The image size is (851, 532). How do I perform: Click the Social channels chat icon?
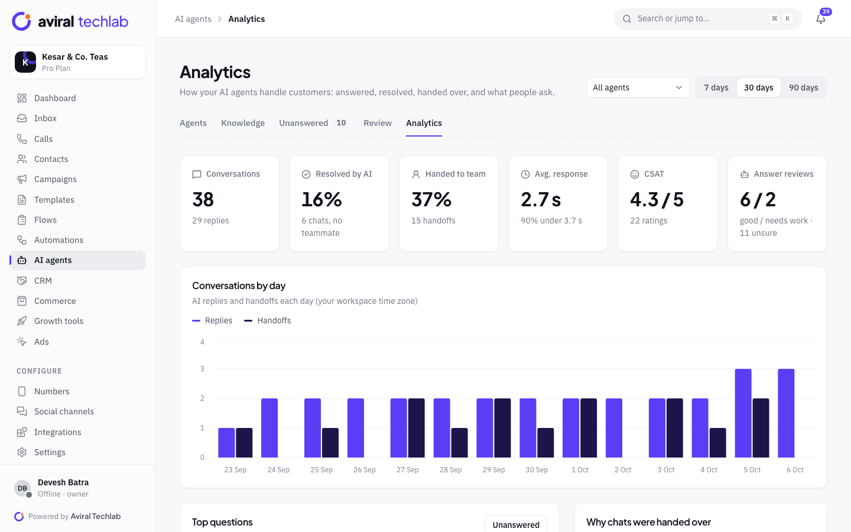pyautogui.click(x=22, y=411)
